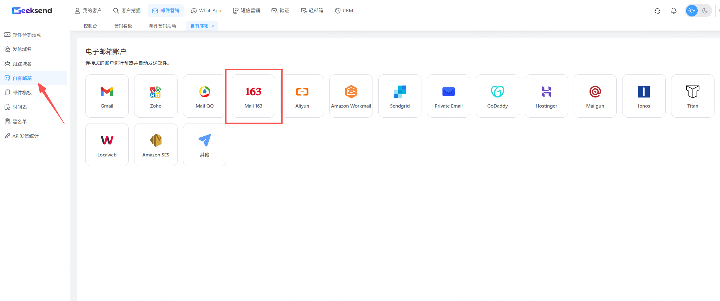Select the Mailgun icon

(595, 92)
